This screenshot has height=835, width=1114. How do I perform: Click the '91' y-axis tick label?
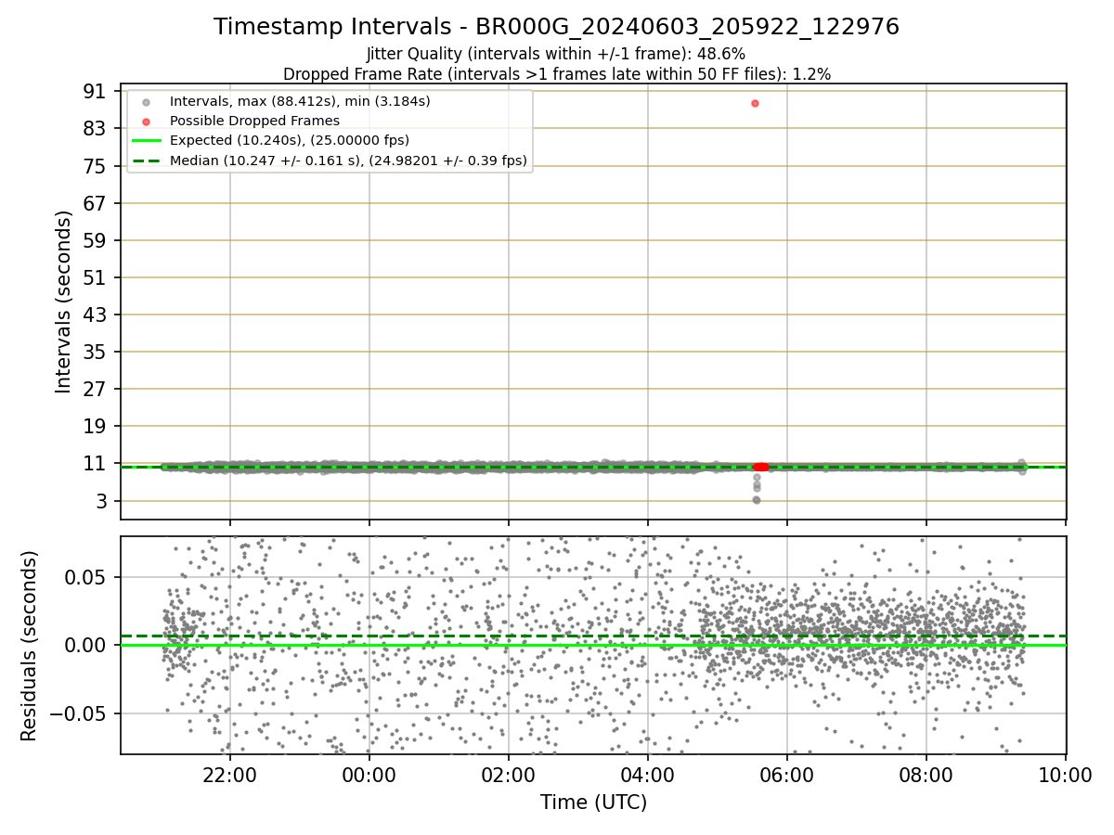pyautogui.click(x=94, y=91)
